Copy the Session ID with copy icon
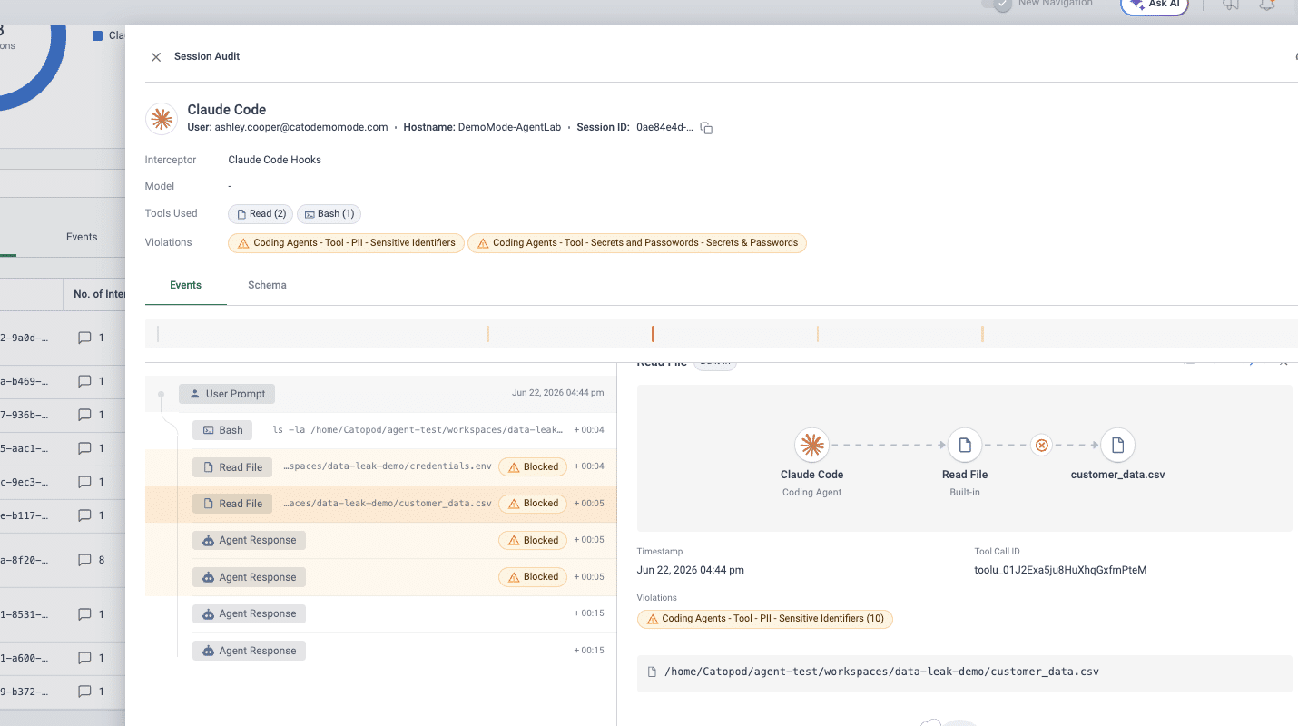 tap(706, 128)
